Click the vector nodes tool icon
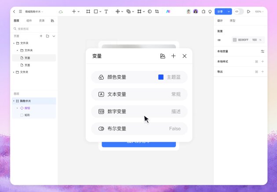The width and height of the screenshot is (277, 192). 139,11
